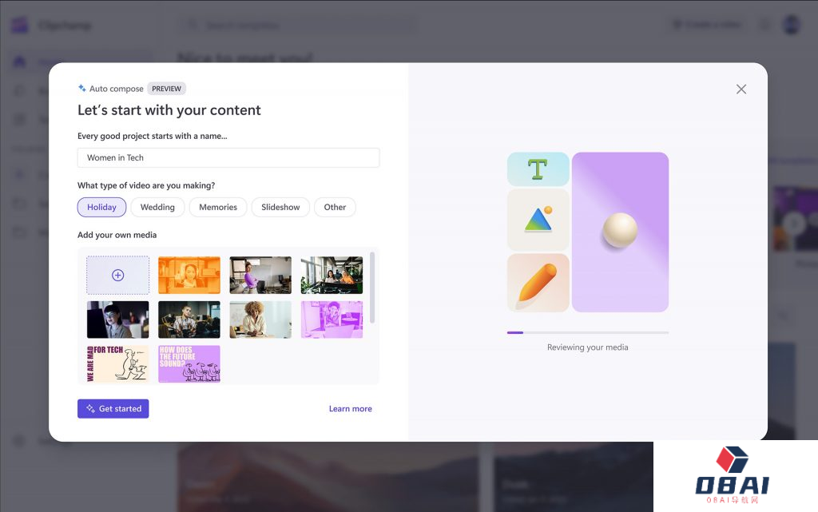
Task: Select the "We are mad for tech" thumbnail
Action: pyautogui.click(x=117, y=363)
